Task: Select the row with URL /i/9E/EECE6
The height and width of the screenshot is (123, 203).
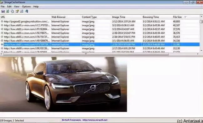Action: pyautogui.click(x=100, y=48)
